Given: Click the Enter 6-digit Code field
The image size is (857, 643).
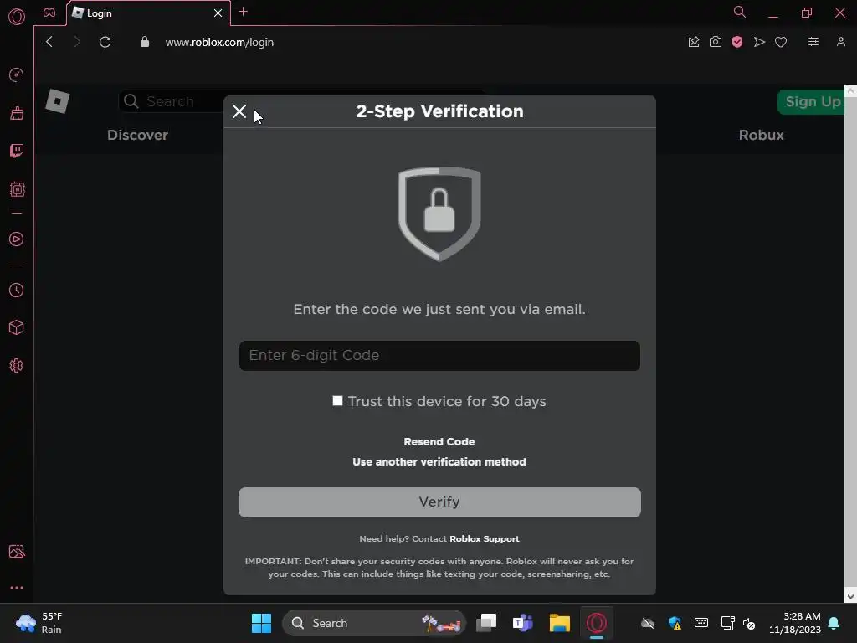Looking at the screenshot, I should (x=439, y=355).
